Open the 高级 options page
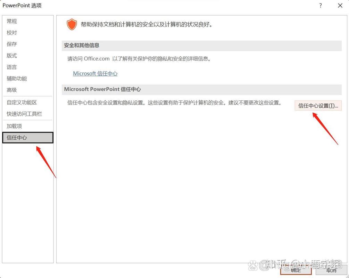 27,90
